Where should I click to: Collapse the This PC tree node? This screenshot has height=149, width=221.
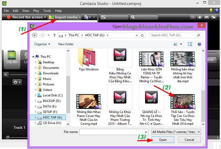[x=33, y=57]
